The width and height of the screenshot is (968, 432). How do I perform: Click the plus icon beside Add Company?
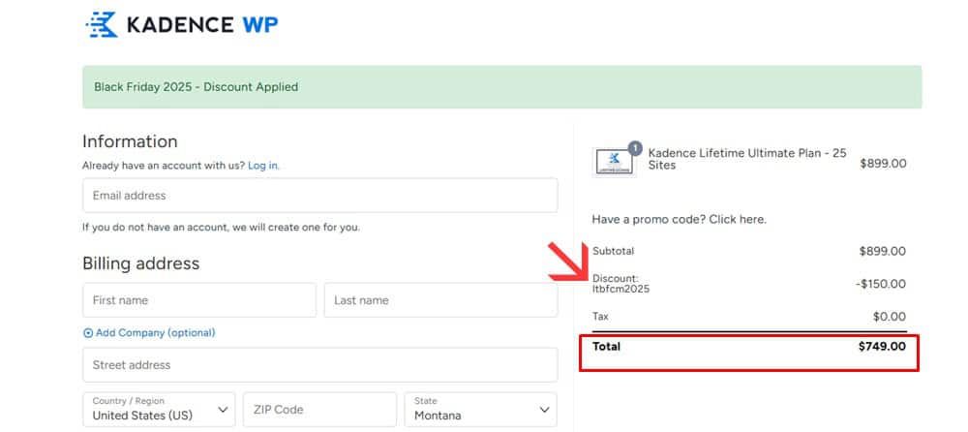tap(88, 333)
